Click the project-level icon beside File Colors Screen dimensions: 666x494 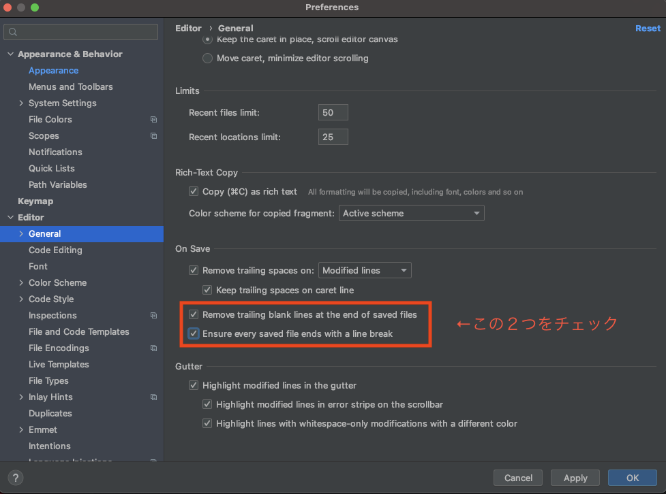154,120
